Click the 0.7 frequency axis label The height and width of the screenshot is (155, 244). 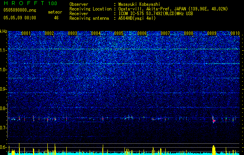pos(3,128)
